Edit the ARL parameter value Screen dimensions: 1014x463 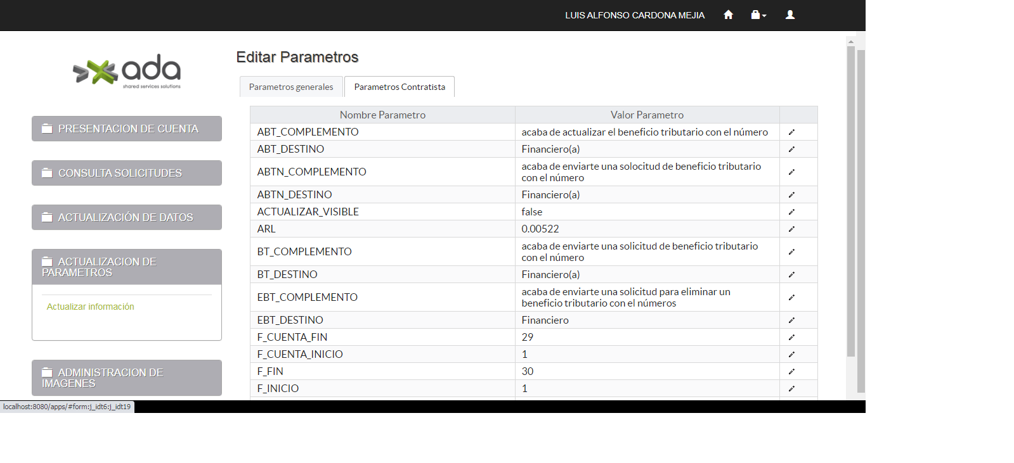point(791,229)
